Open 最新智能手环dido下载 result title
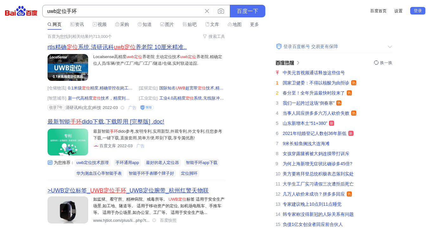This screenshot has height=230, width=433. (106, 122)
